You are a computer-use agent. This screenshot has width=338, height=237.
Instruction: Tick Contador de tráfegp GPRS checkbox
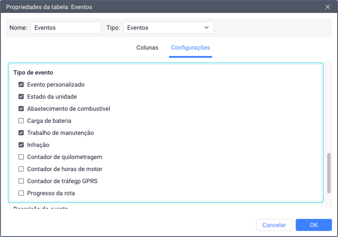[21, 181]
